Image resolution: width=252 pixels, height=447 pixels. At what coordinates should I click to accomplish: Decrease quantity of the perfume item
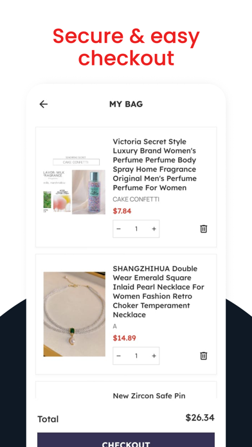pyautogui.click(x=119, y=229)
